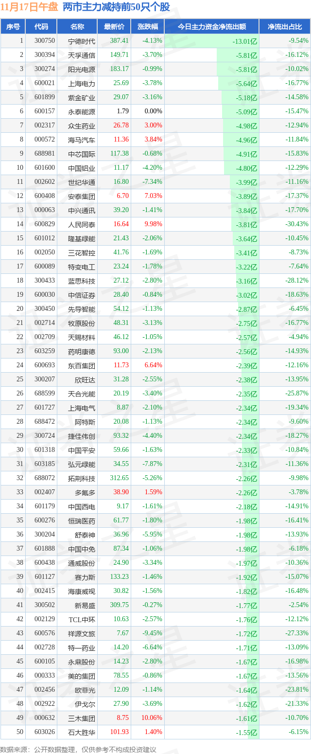The image size is (311, 754).
Task: Click the title 两市主力减持前50只个股
Action: 117,7
